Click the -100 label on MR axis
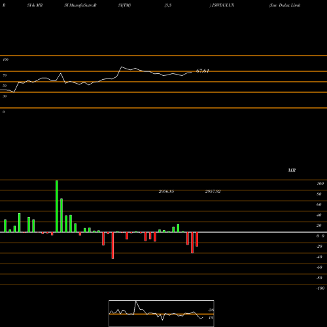Viewport: 327px width, 327px height. point(320,288)
